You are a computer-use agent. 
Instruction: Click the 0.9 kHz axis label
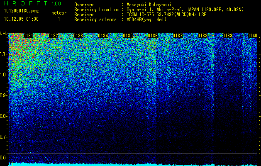coord(3,95)
